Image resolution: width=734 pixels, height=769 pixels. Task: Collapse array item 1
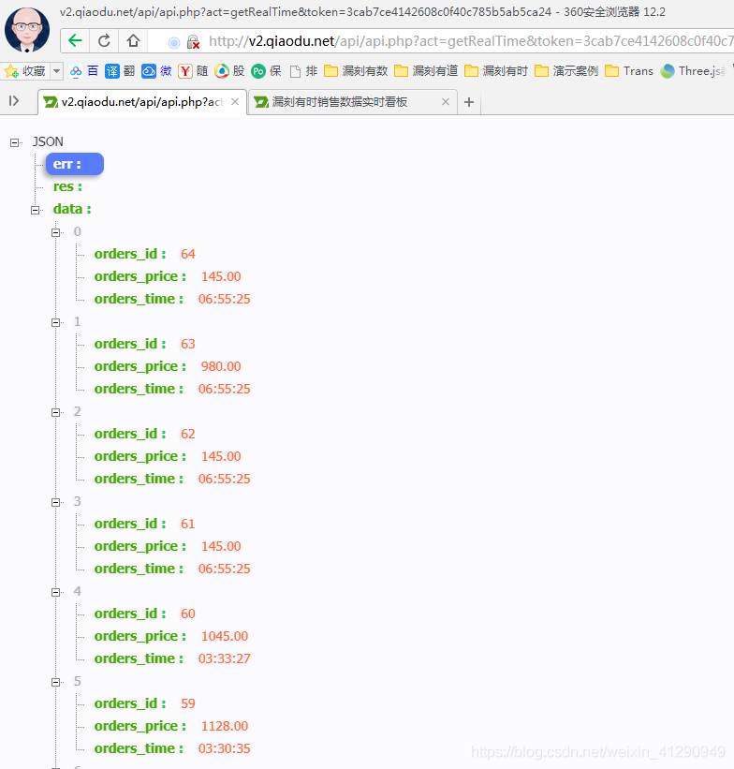(56, 322)
